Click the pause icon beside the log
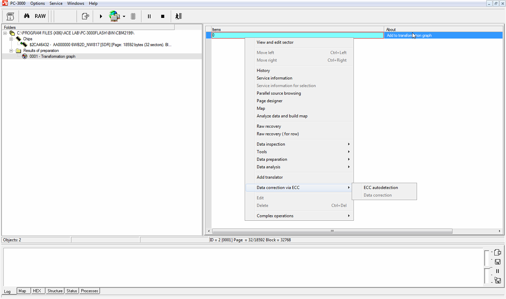The height and width of the screenshot is (299, 506). (x=498, y=271)
